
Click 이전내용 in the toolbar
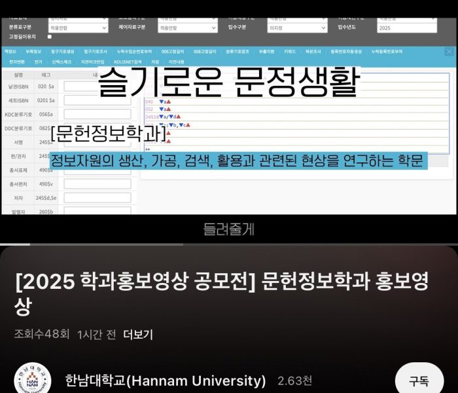pos(177,62)
